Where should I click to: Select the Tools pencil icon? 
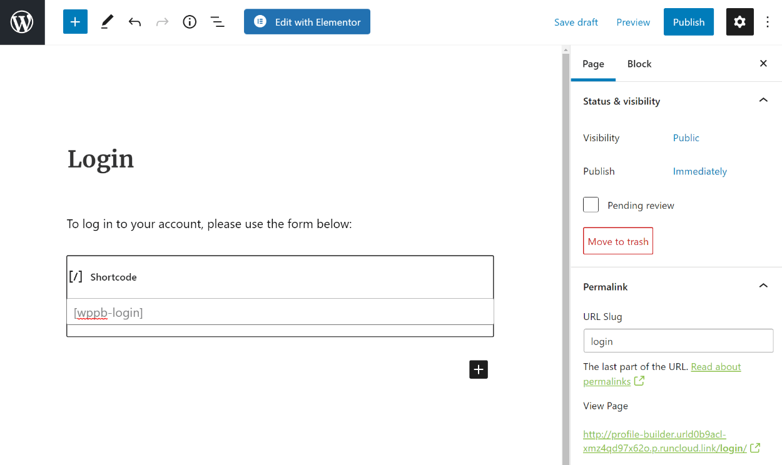(x=107, y=22)
